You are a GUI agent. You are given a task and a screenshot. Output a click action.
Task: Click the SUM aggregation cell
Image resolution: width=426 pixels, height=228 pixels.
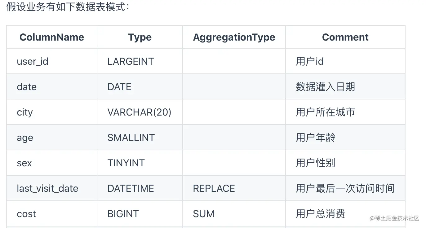[x=234, y=214]
